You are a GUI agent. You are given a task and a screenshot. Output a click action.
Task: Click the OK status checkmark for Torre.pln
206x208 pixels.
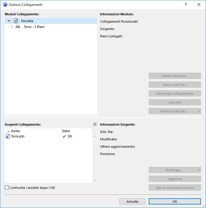pyautogui.click(x=64, y=137)
